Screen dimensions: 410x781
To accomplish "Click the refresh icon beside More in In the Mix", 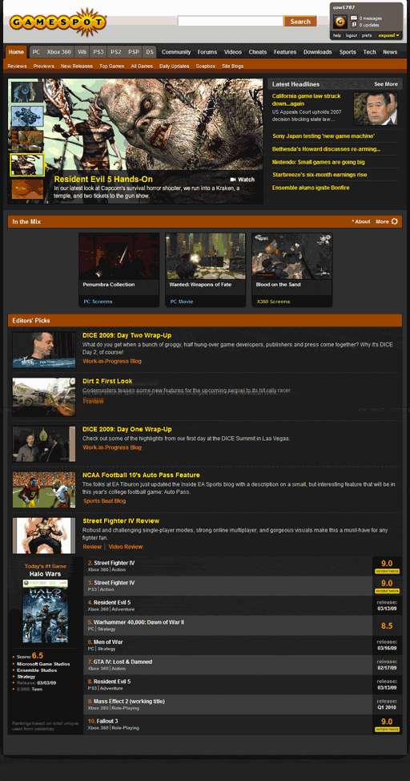I will 395,221.
